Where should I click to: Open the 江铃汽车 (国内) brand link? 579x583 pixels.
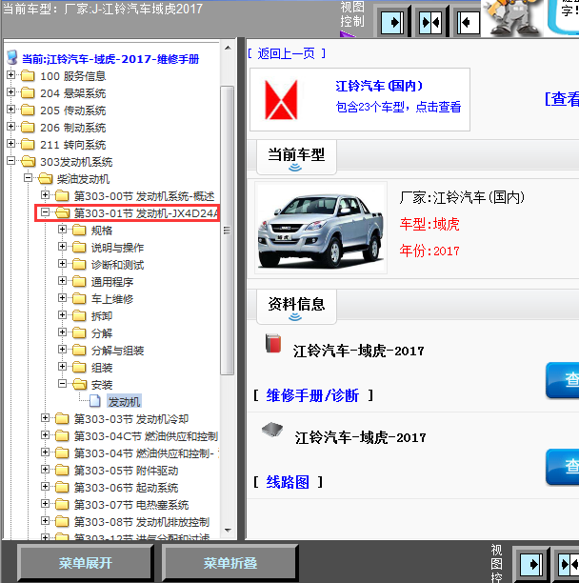[379, 86]
